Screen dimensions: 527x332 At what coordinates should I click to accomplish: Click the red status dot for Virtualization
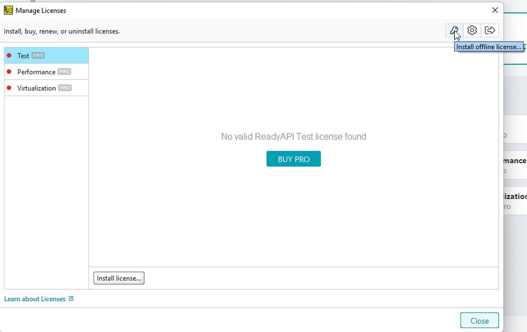[9, 88]
